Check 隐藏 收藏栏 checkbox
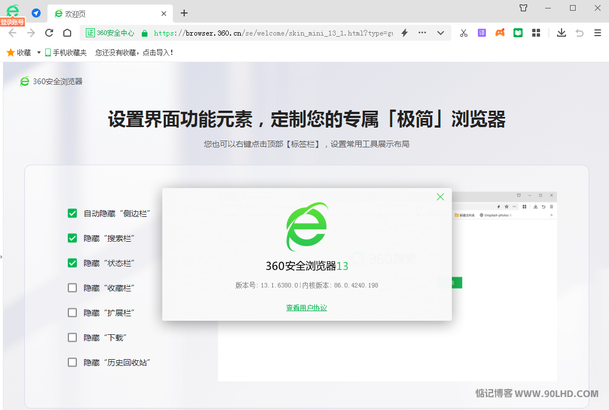 (x=72, y=287)
